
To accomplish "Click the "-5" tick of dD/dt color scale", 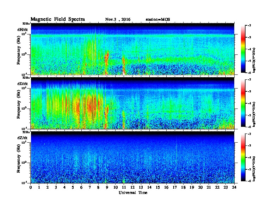I will (249, 115).
